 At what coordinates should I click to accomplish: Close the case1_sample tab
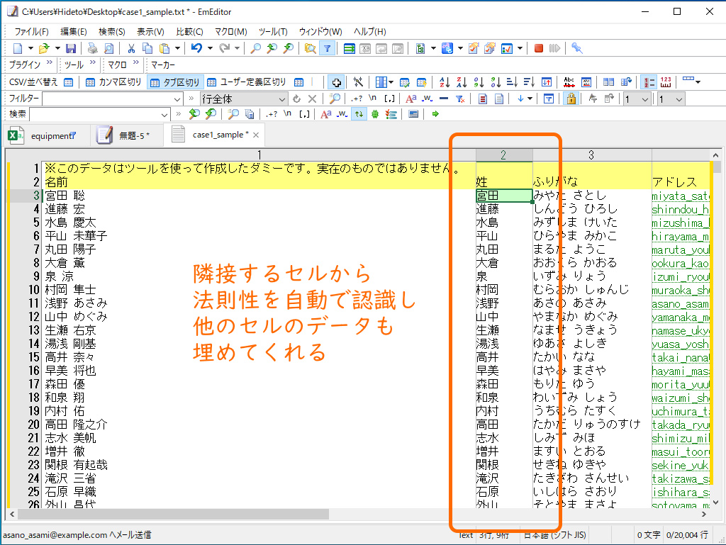click(x=255, y=135)
